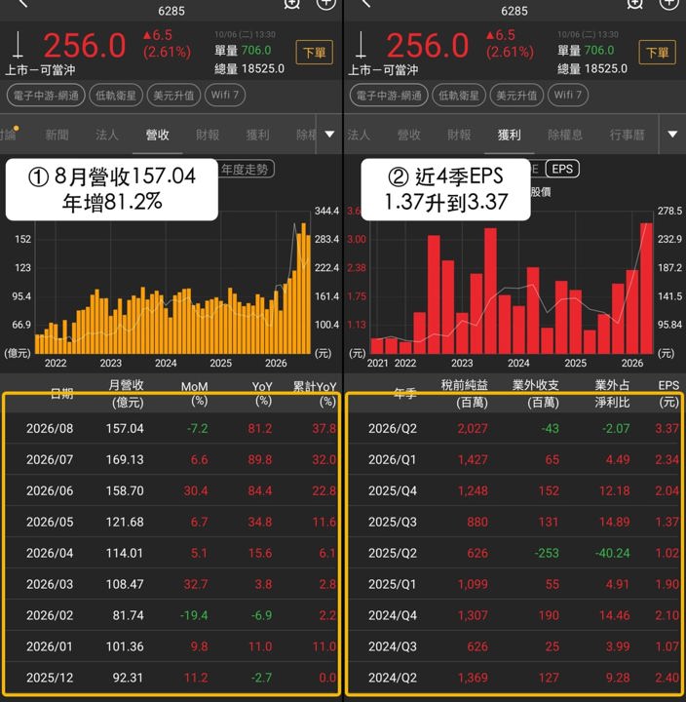Screen dimensions: 686x702
Task: Toggle 年度走勢 chart view
Action: coord(246,170)
